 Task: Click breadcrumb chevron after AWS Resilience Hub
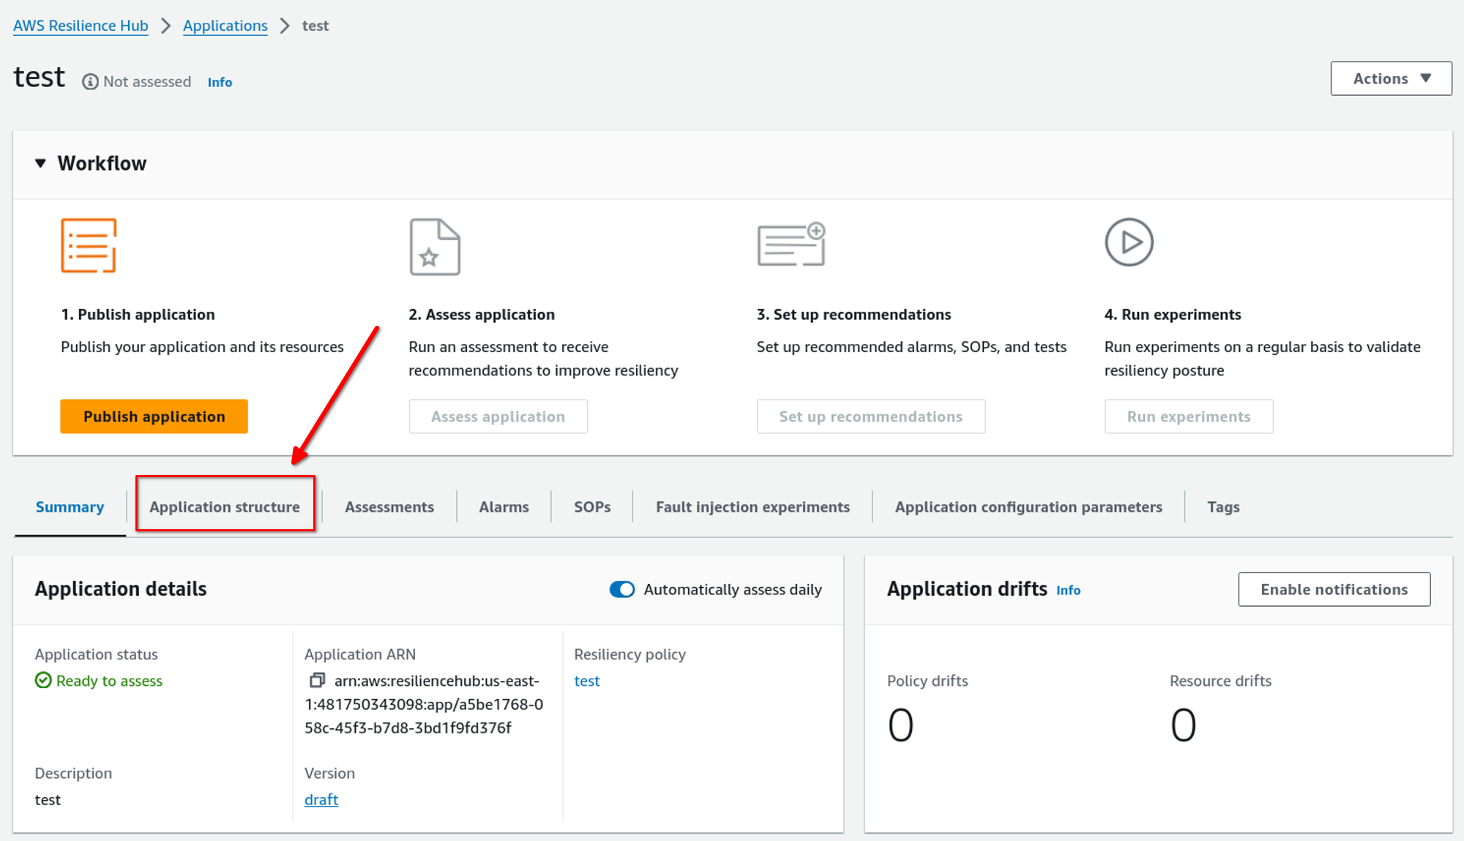166,26
